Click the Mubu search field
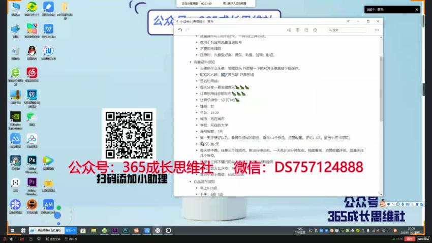 pos(347,30)
